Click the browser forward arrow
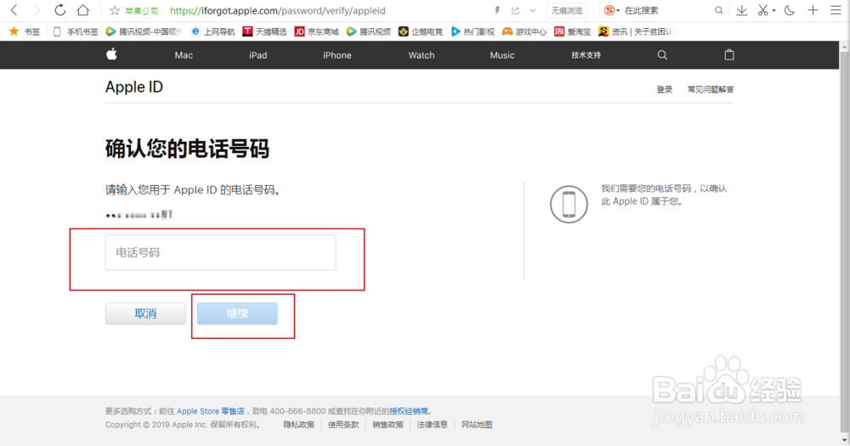This screenshot has width=850, height=446. tap(37, 9)
